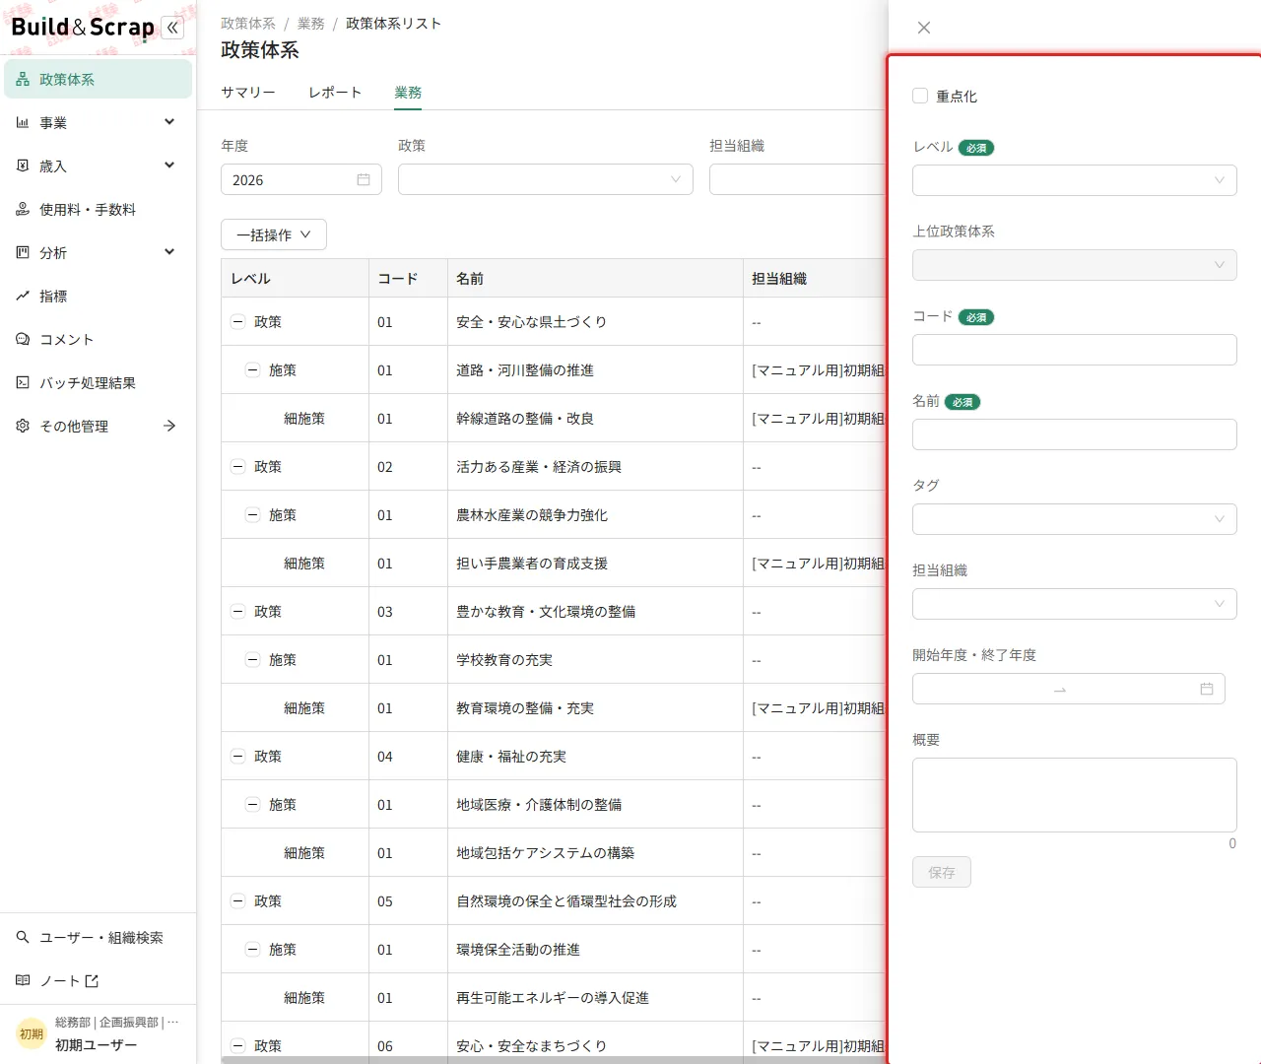Open the タグ dropdown
This screenshot has width=1261, height=1064.
coord(1075,519)
